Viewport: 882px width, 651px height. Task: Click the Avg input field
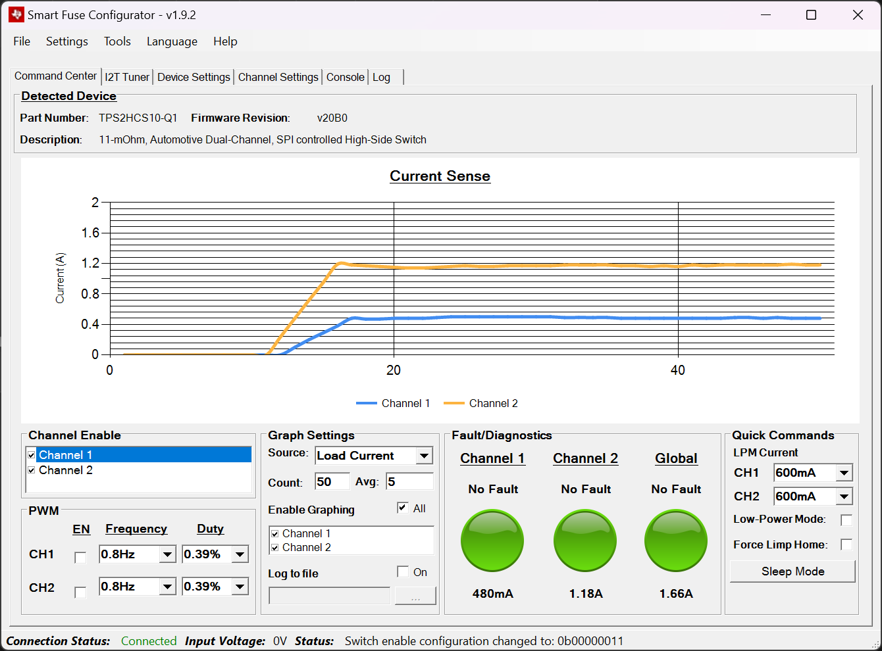click(x=410, y=481)
